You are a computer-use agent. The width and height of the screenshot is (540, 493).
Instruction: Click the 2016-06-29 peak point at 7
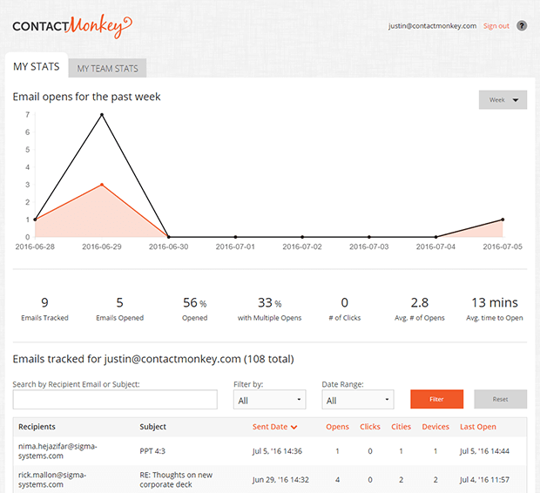point(102,115)
